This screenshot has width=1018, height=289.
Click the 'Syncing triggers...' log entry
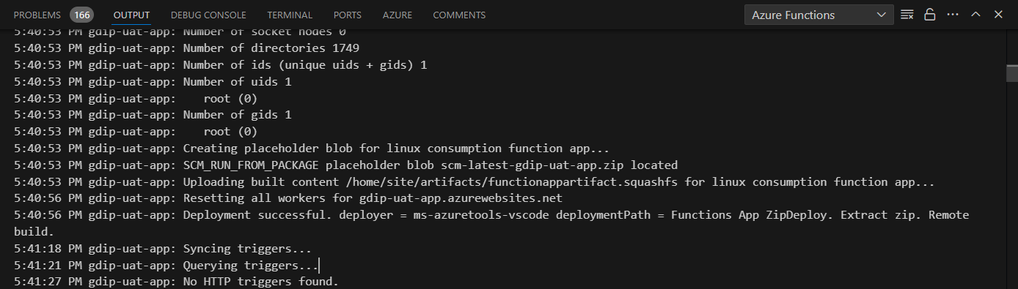click(x=247, y=248)
